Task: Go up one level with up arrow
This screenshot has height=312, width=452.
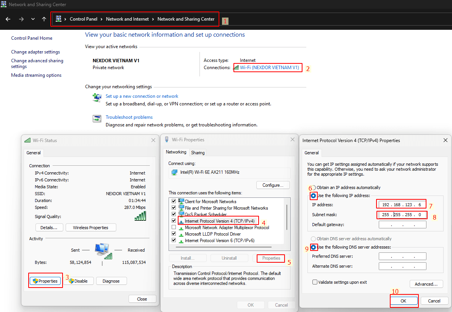Action: (44, 19)
